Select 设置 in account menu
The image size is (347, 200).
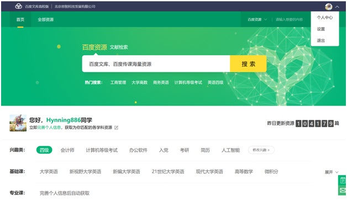pyautogui.click(x=320, y=29)
